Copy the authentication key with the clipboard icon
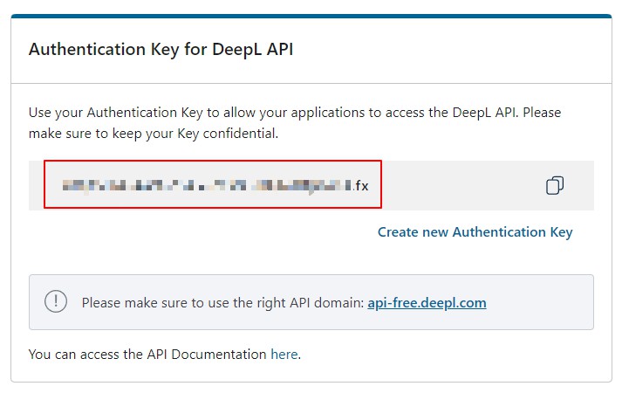Viewport: 622px width, 393px height. (555, 185)
